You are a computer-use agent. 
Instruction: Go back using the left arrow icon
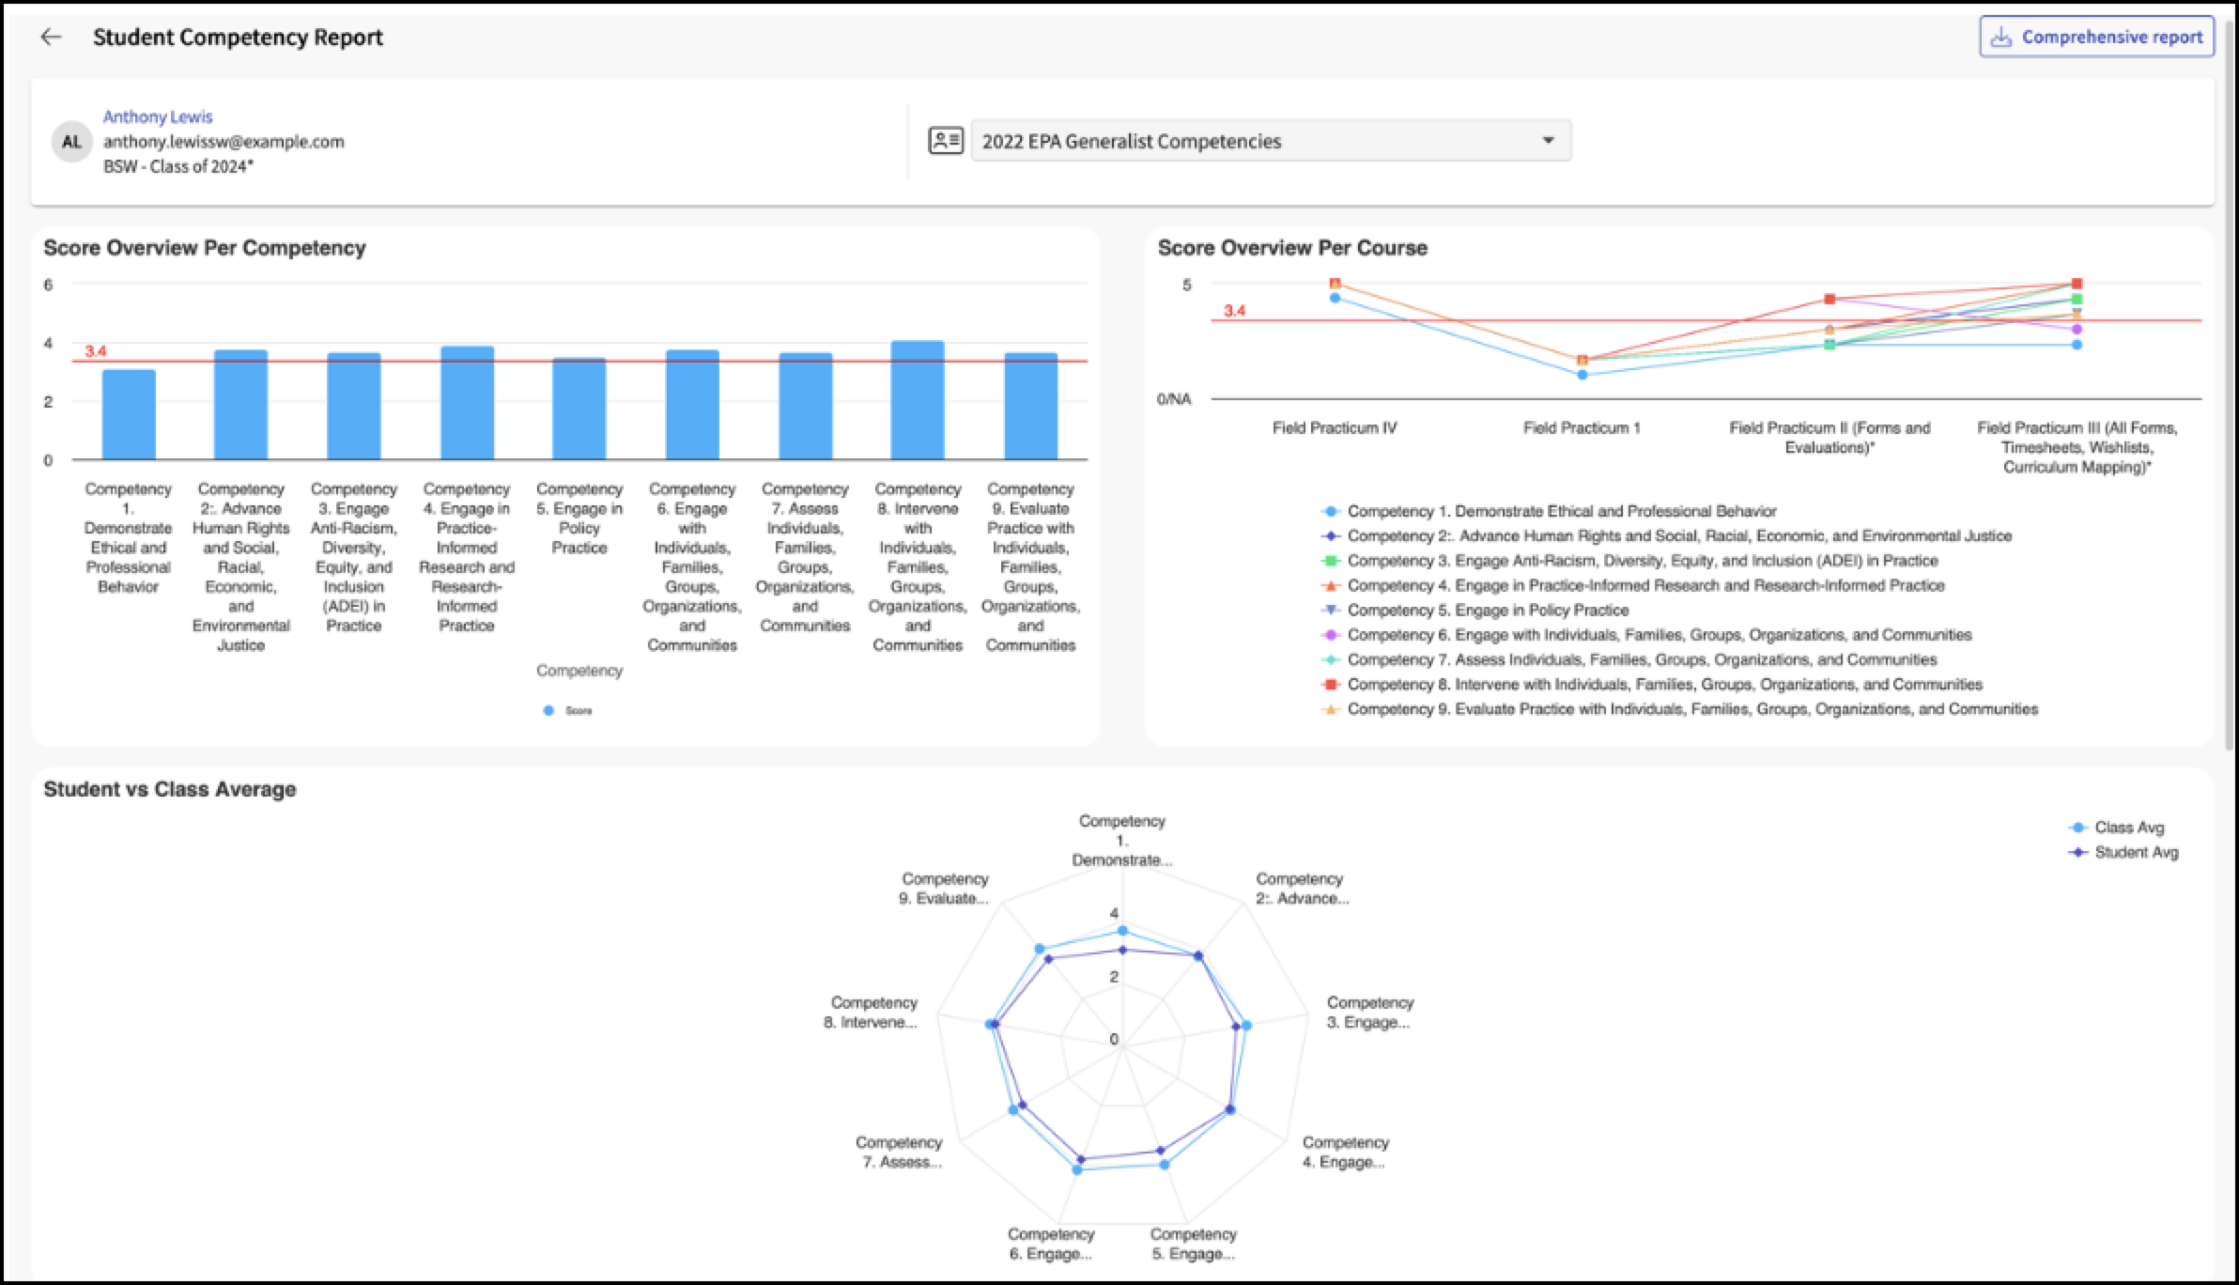51,37
